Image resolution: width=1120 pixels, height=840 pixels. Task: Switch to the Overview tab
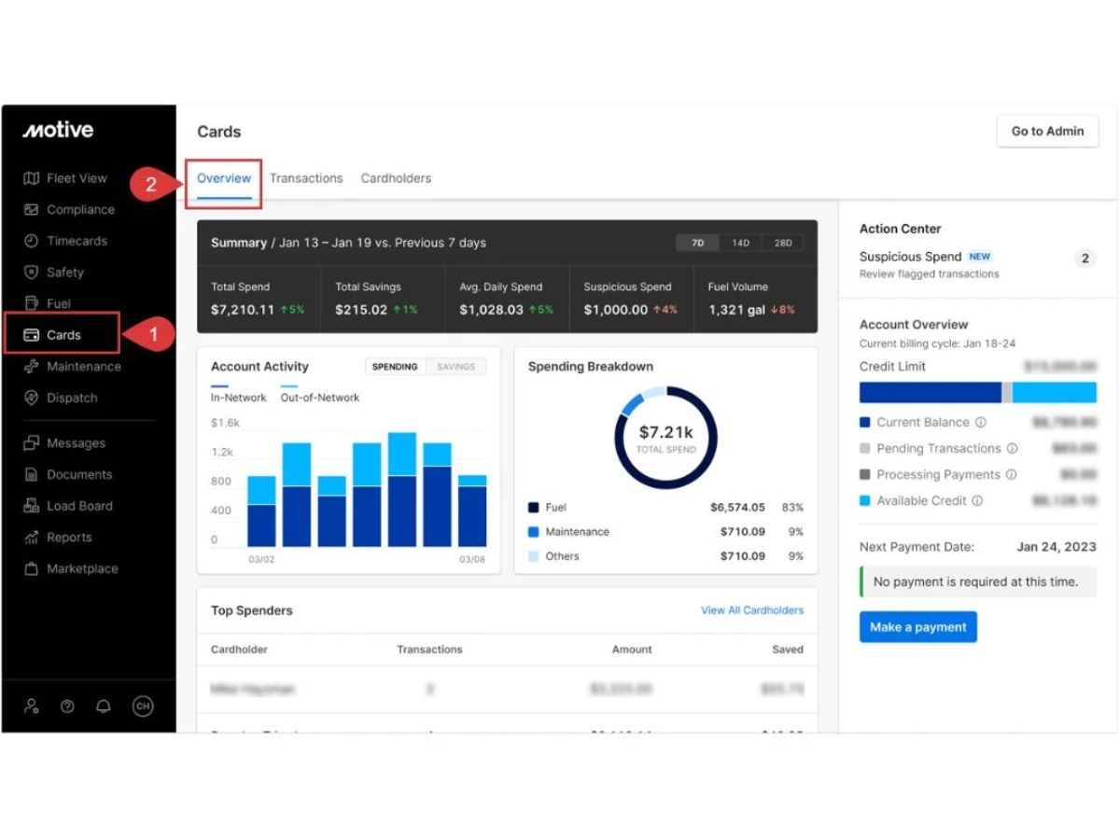pos(224,178)
